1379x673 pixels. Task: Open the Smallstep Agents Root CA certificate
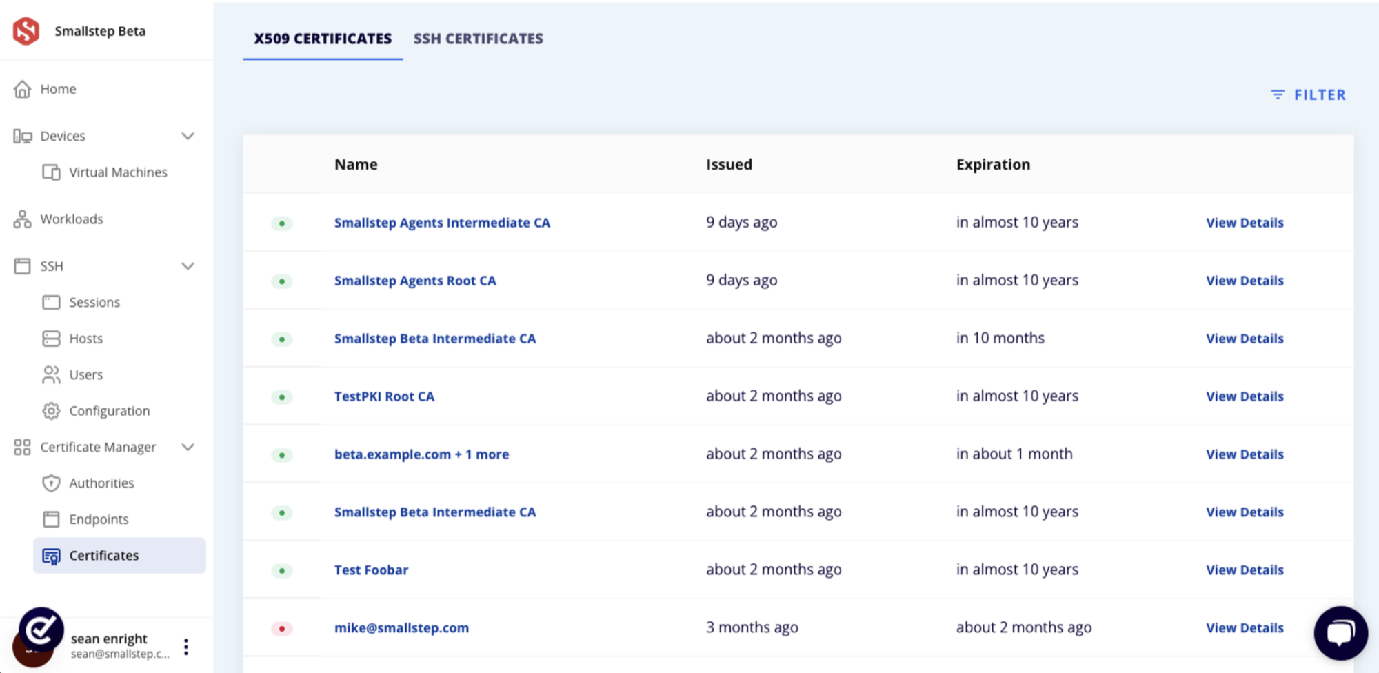pyautogui.click(x=415, y=281)
